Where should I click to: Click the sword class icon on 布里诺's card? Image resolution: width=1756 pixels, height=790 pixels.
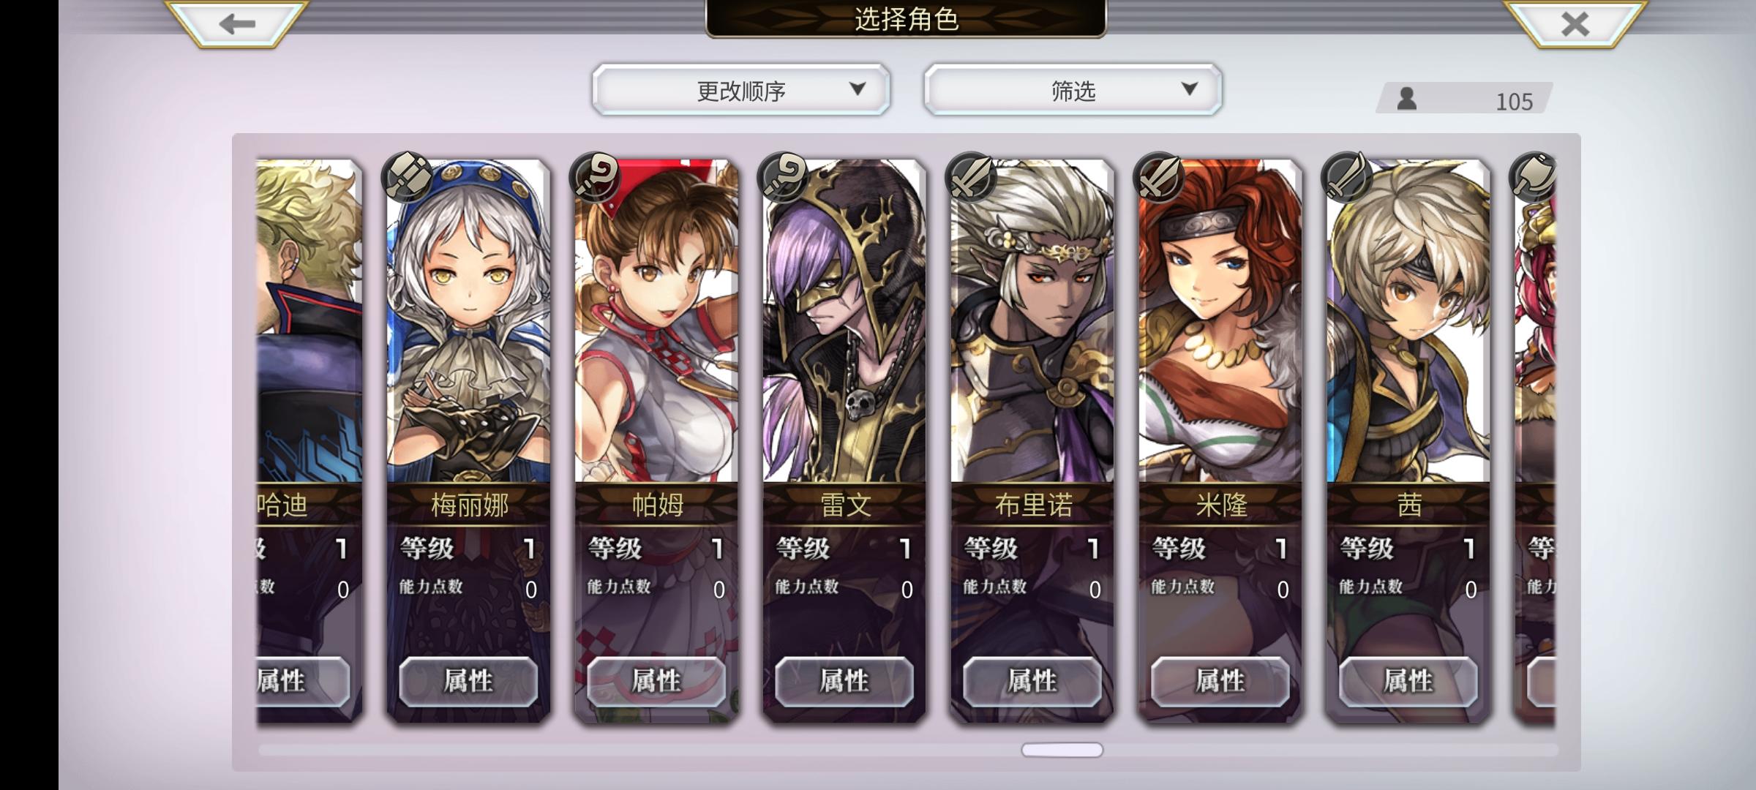972,176
